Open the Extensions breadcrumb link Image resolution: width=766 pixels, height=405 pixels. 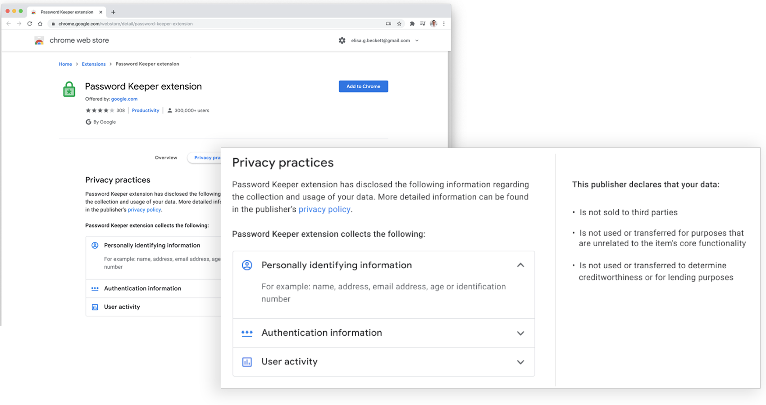click(x=94, y=64)
